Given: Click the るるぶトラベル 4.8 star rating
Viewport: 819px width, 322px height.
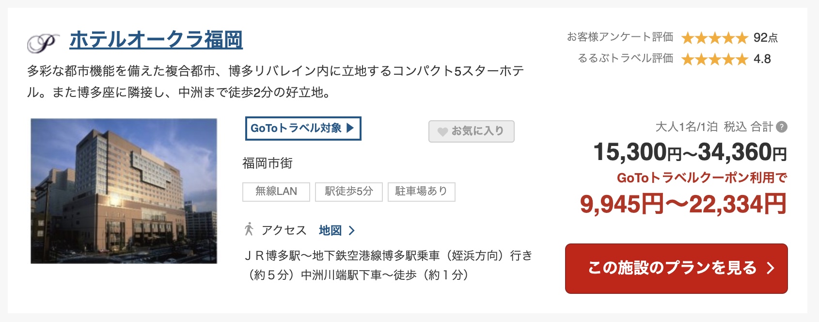Looking at the screenshot, I should [714, 59].
